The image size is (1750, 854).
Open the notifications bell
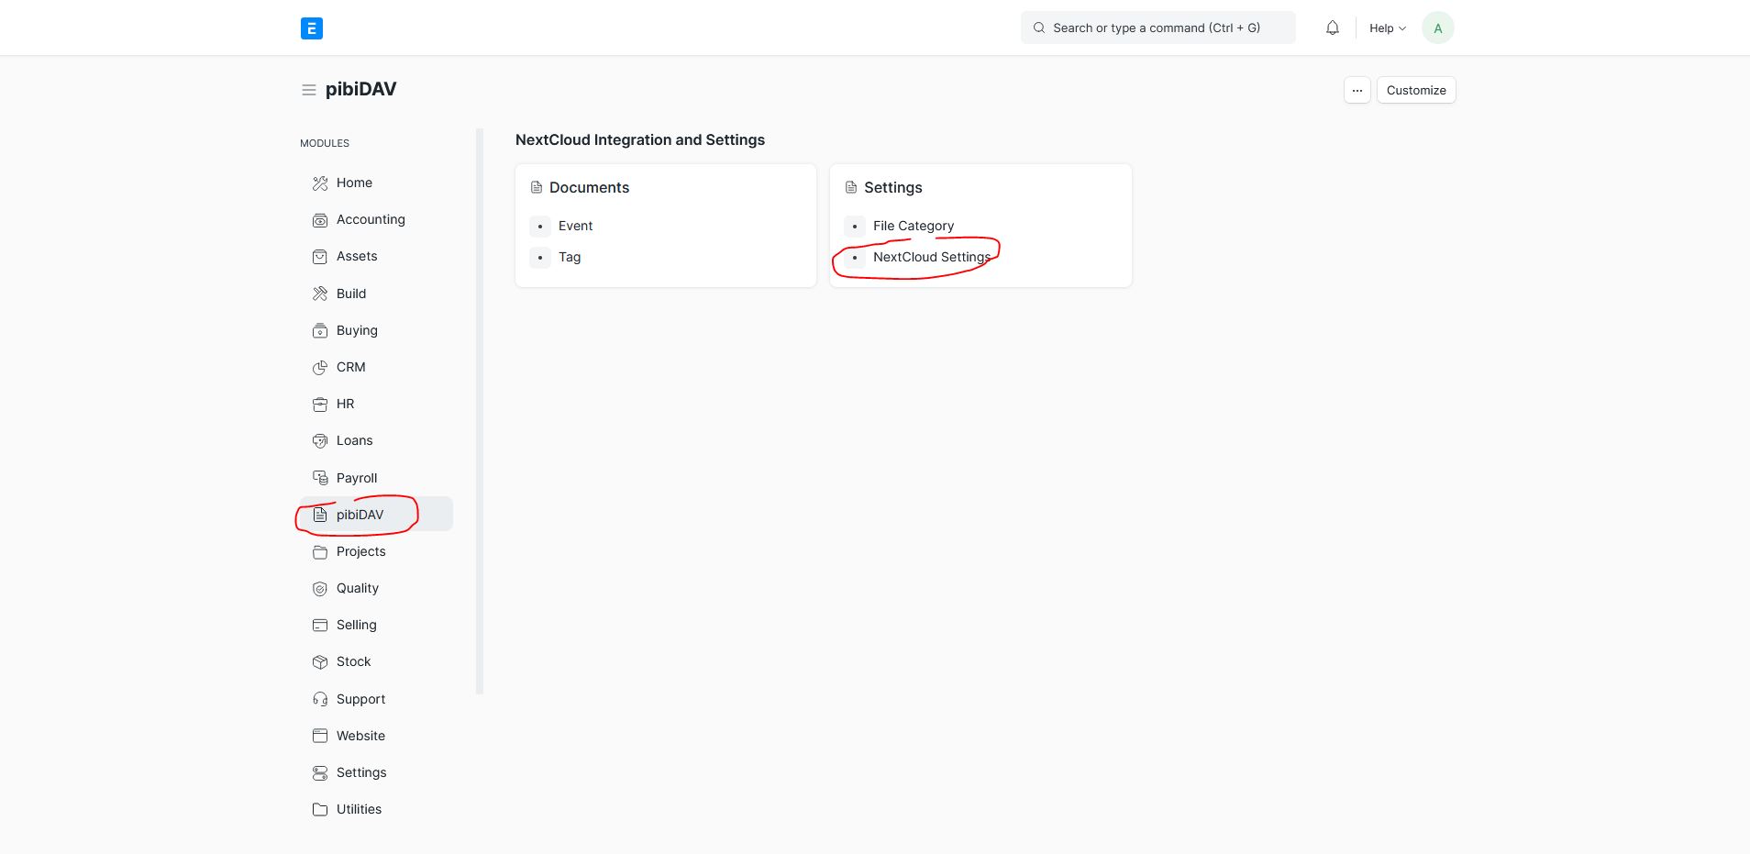1333,28
